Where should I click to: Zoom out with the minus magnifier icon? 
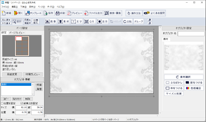pyautogui.click(x=150, y=23)
